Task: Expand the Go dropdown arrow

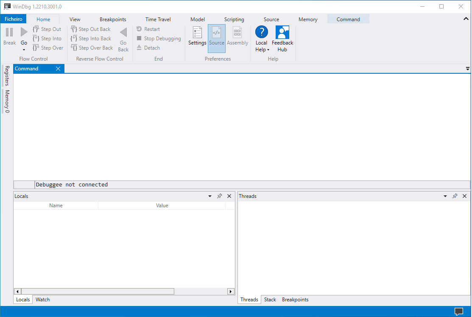Action: click(24, 50)
